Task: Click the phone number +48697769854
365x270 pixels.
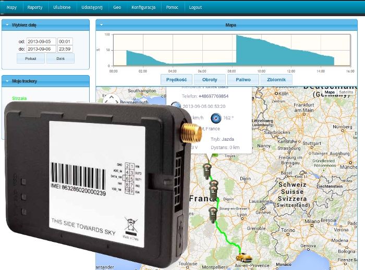Action: point(213,96)
